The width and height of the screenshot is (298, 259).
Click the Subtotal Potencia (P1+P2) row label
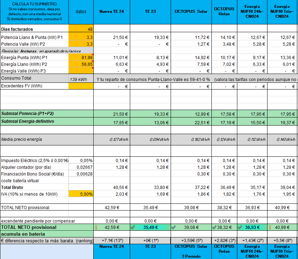tap(47, 114)
